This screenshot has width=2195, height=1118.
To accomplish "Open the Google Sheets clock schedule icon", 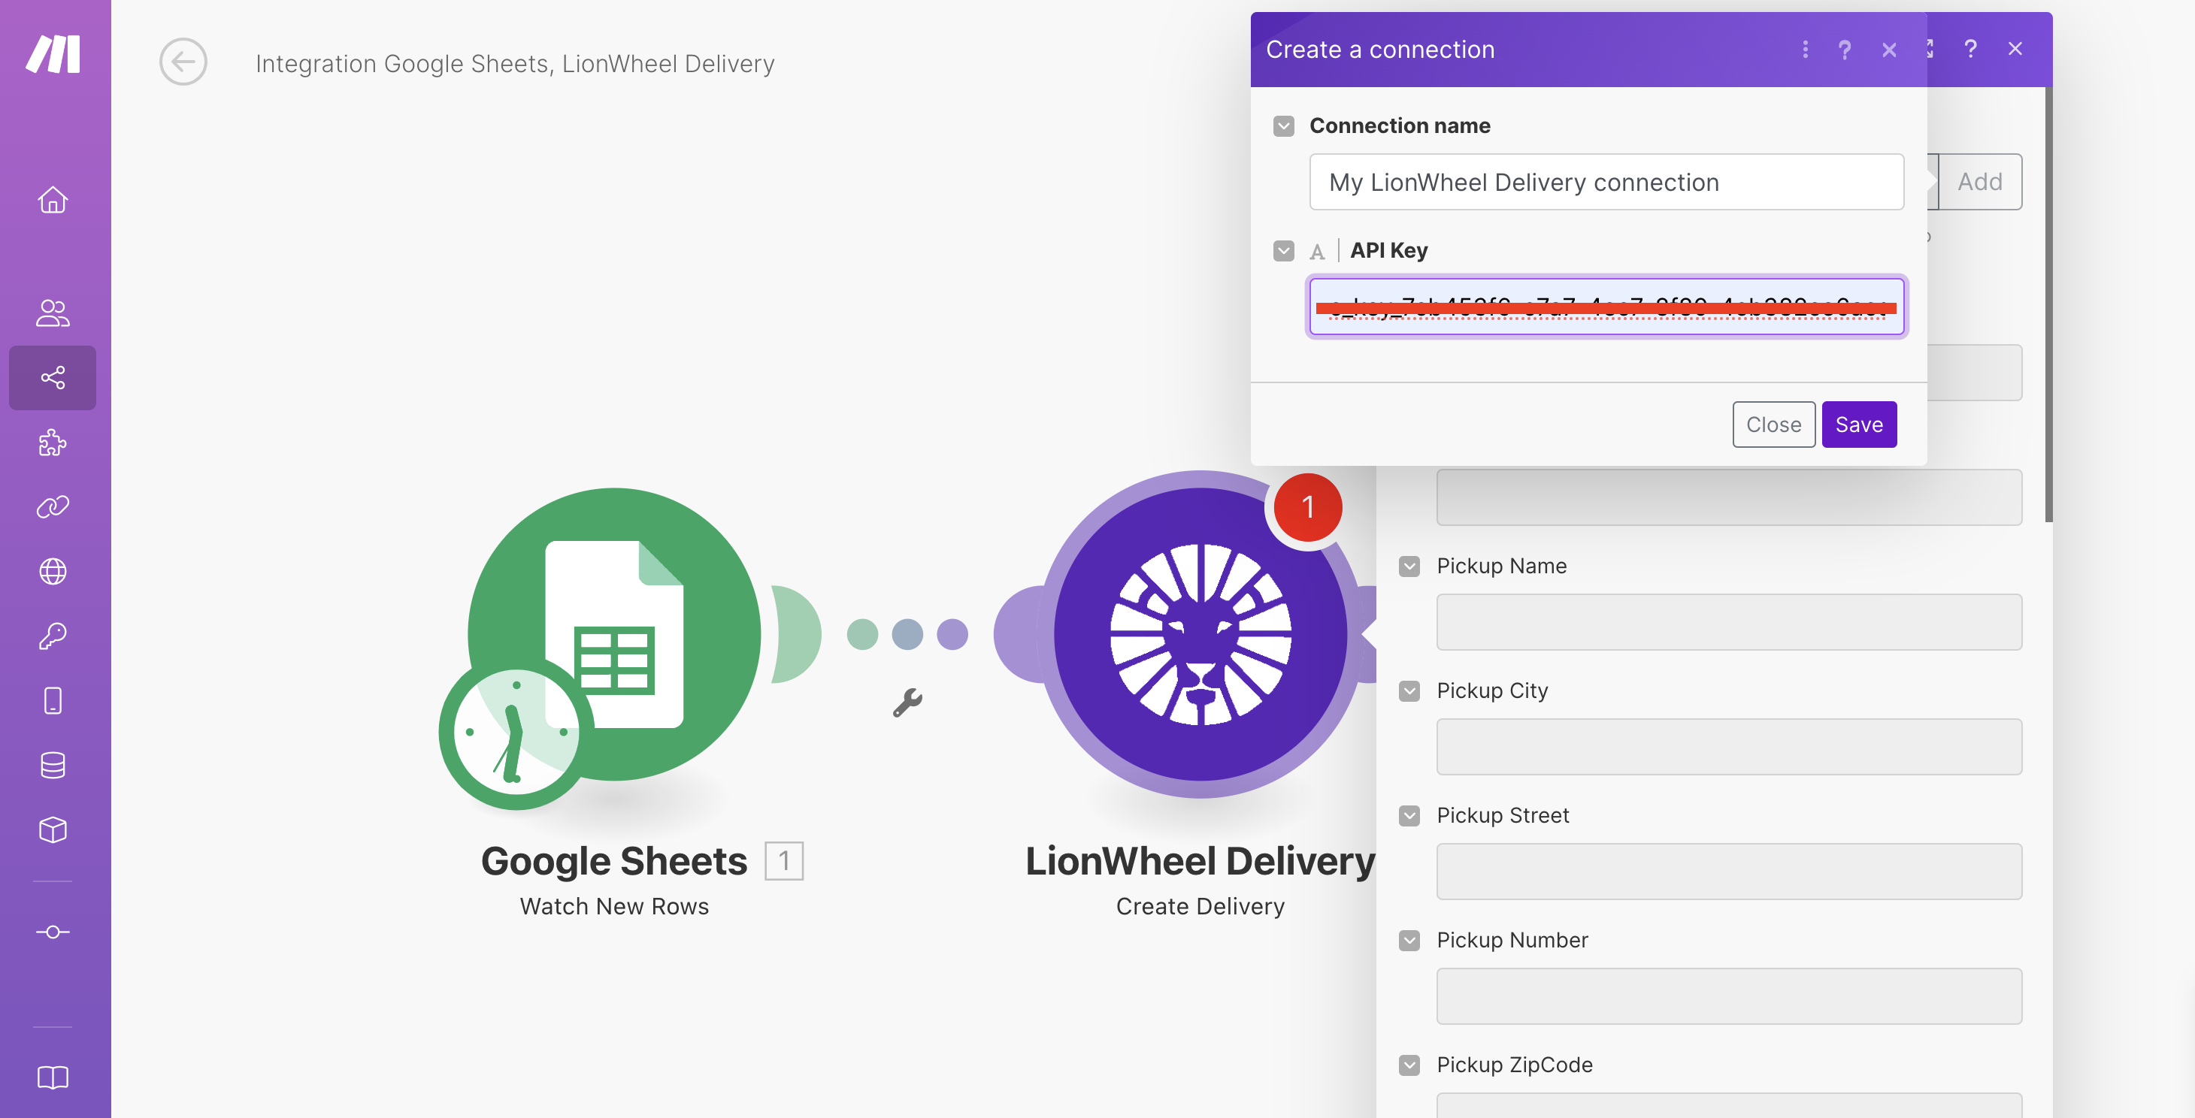I will tap(516, 733).
